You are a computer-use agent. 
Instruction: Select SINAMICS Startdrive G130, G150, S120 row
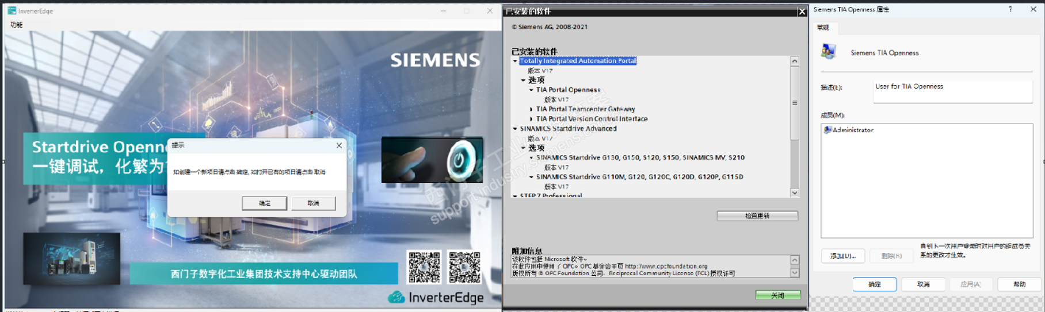[x=640, y=157]
